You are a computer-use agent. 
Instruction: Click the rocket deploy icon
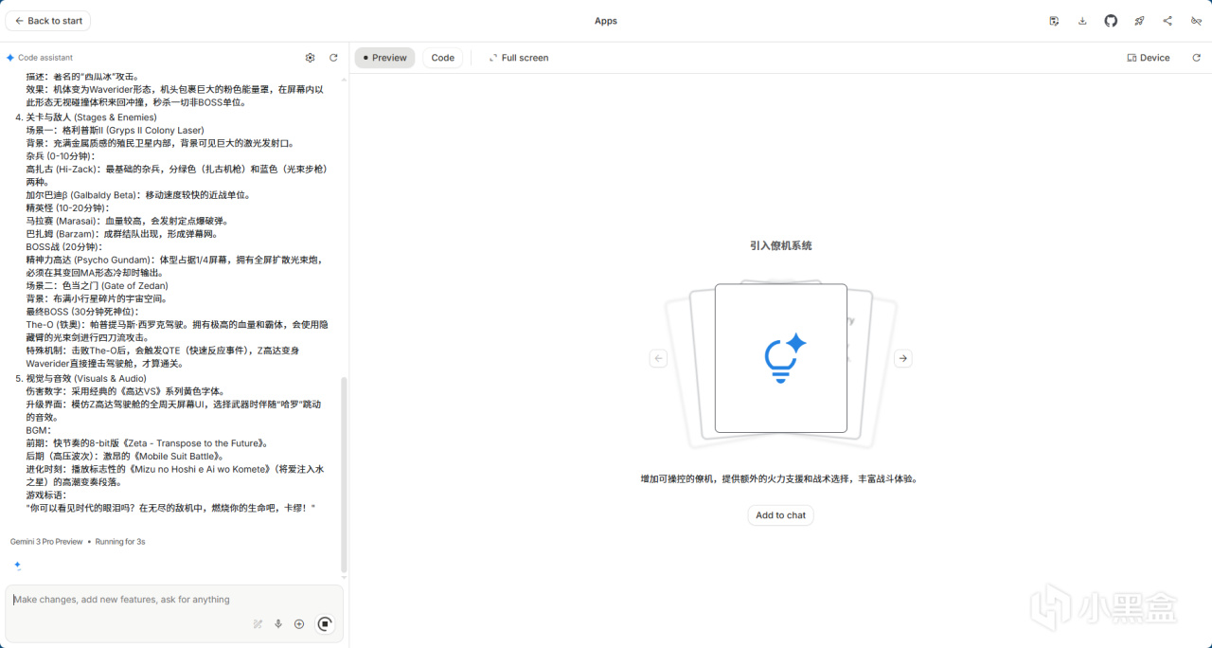pos(1139,21)
